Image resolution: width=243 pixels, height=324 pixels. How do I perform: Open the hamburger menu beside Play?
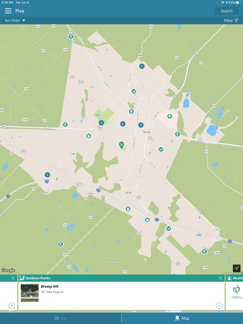click(x=8, y=11)
